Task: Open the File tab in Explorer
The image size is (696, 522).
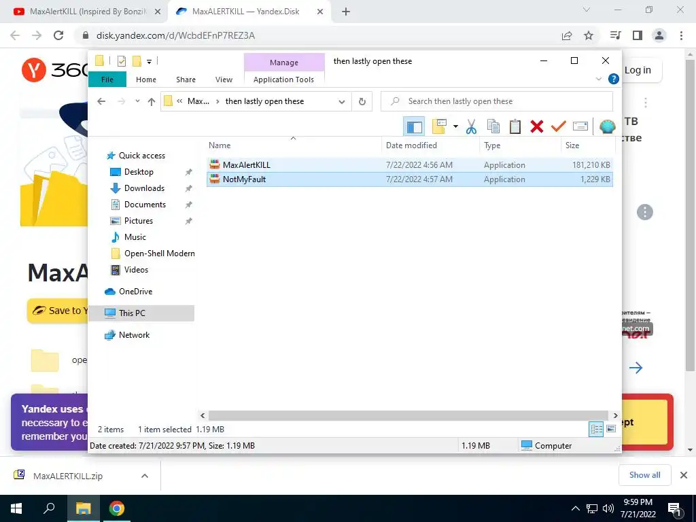Action: click(107, 80)
